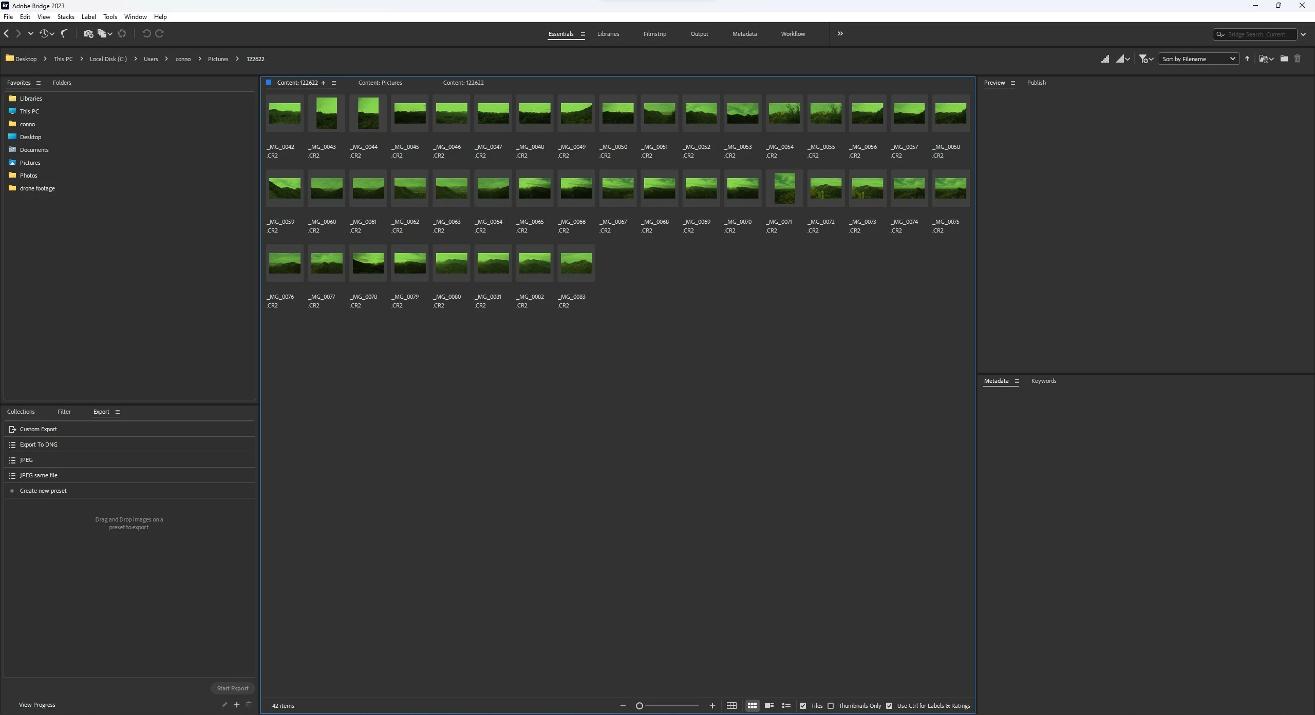Click the Start Export button
This screenshot has width=1315, height=715.
pyautogui.click(x=232, y=688)
